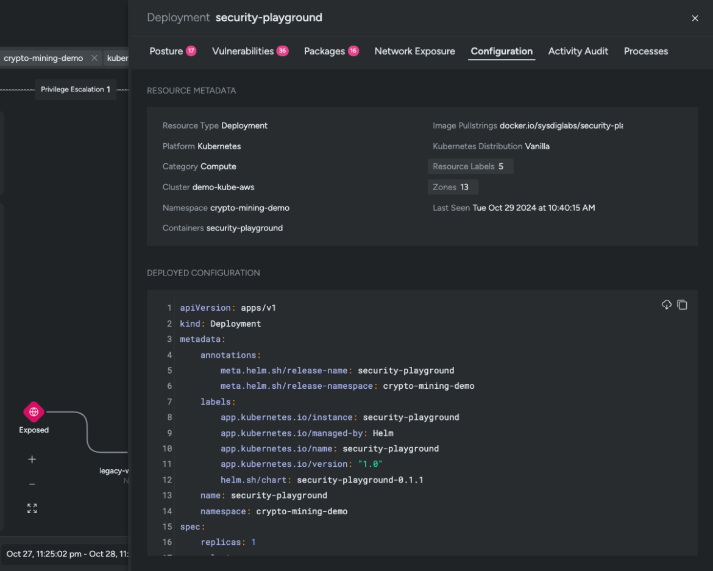The image size is (713, 571).
Task: Click the Deployment security-playground title
Action: pyautogui.click(x=235, y=18)
